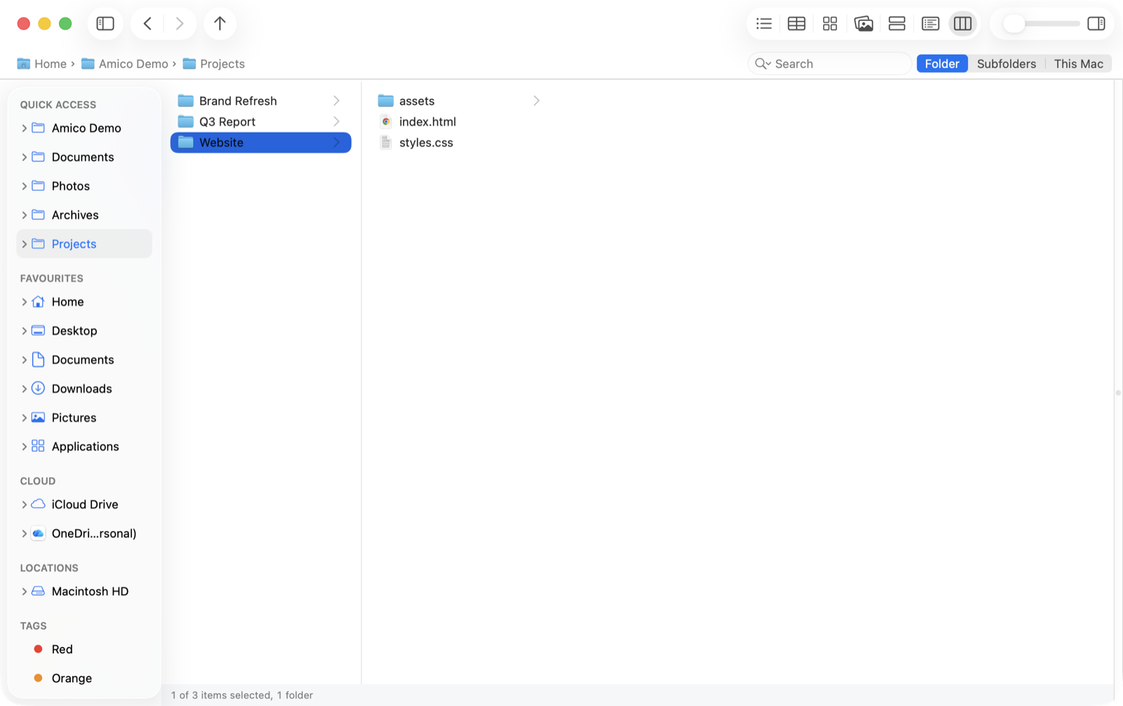This screenshot has width=1123, height=706.
Task: Click the index.html Chrome file icon
Action: [385, 121]
